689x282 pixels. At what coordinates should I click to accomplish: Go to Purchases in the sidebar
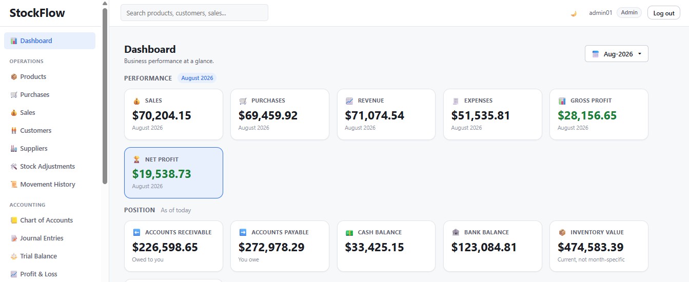50,95
